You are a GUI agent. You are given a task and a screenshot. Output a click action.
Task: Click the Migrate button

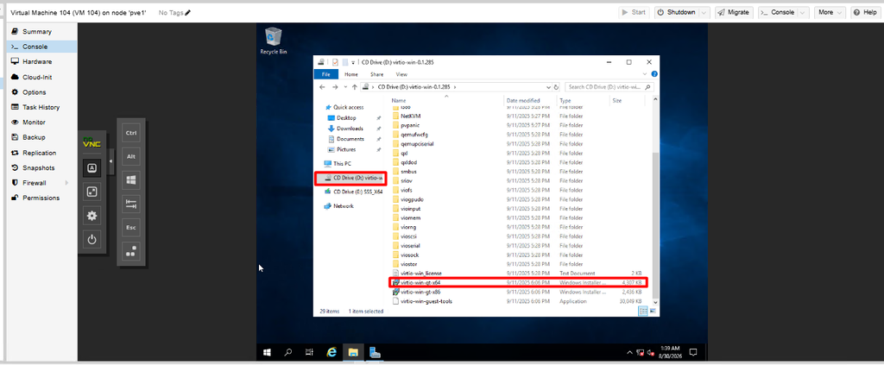click(x=734, y=12)
